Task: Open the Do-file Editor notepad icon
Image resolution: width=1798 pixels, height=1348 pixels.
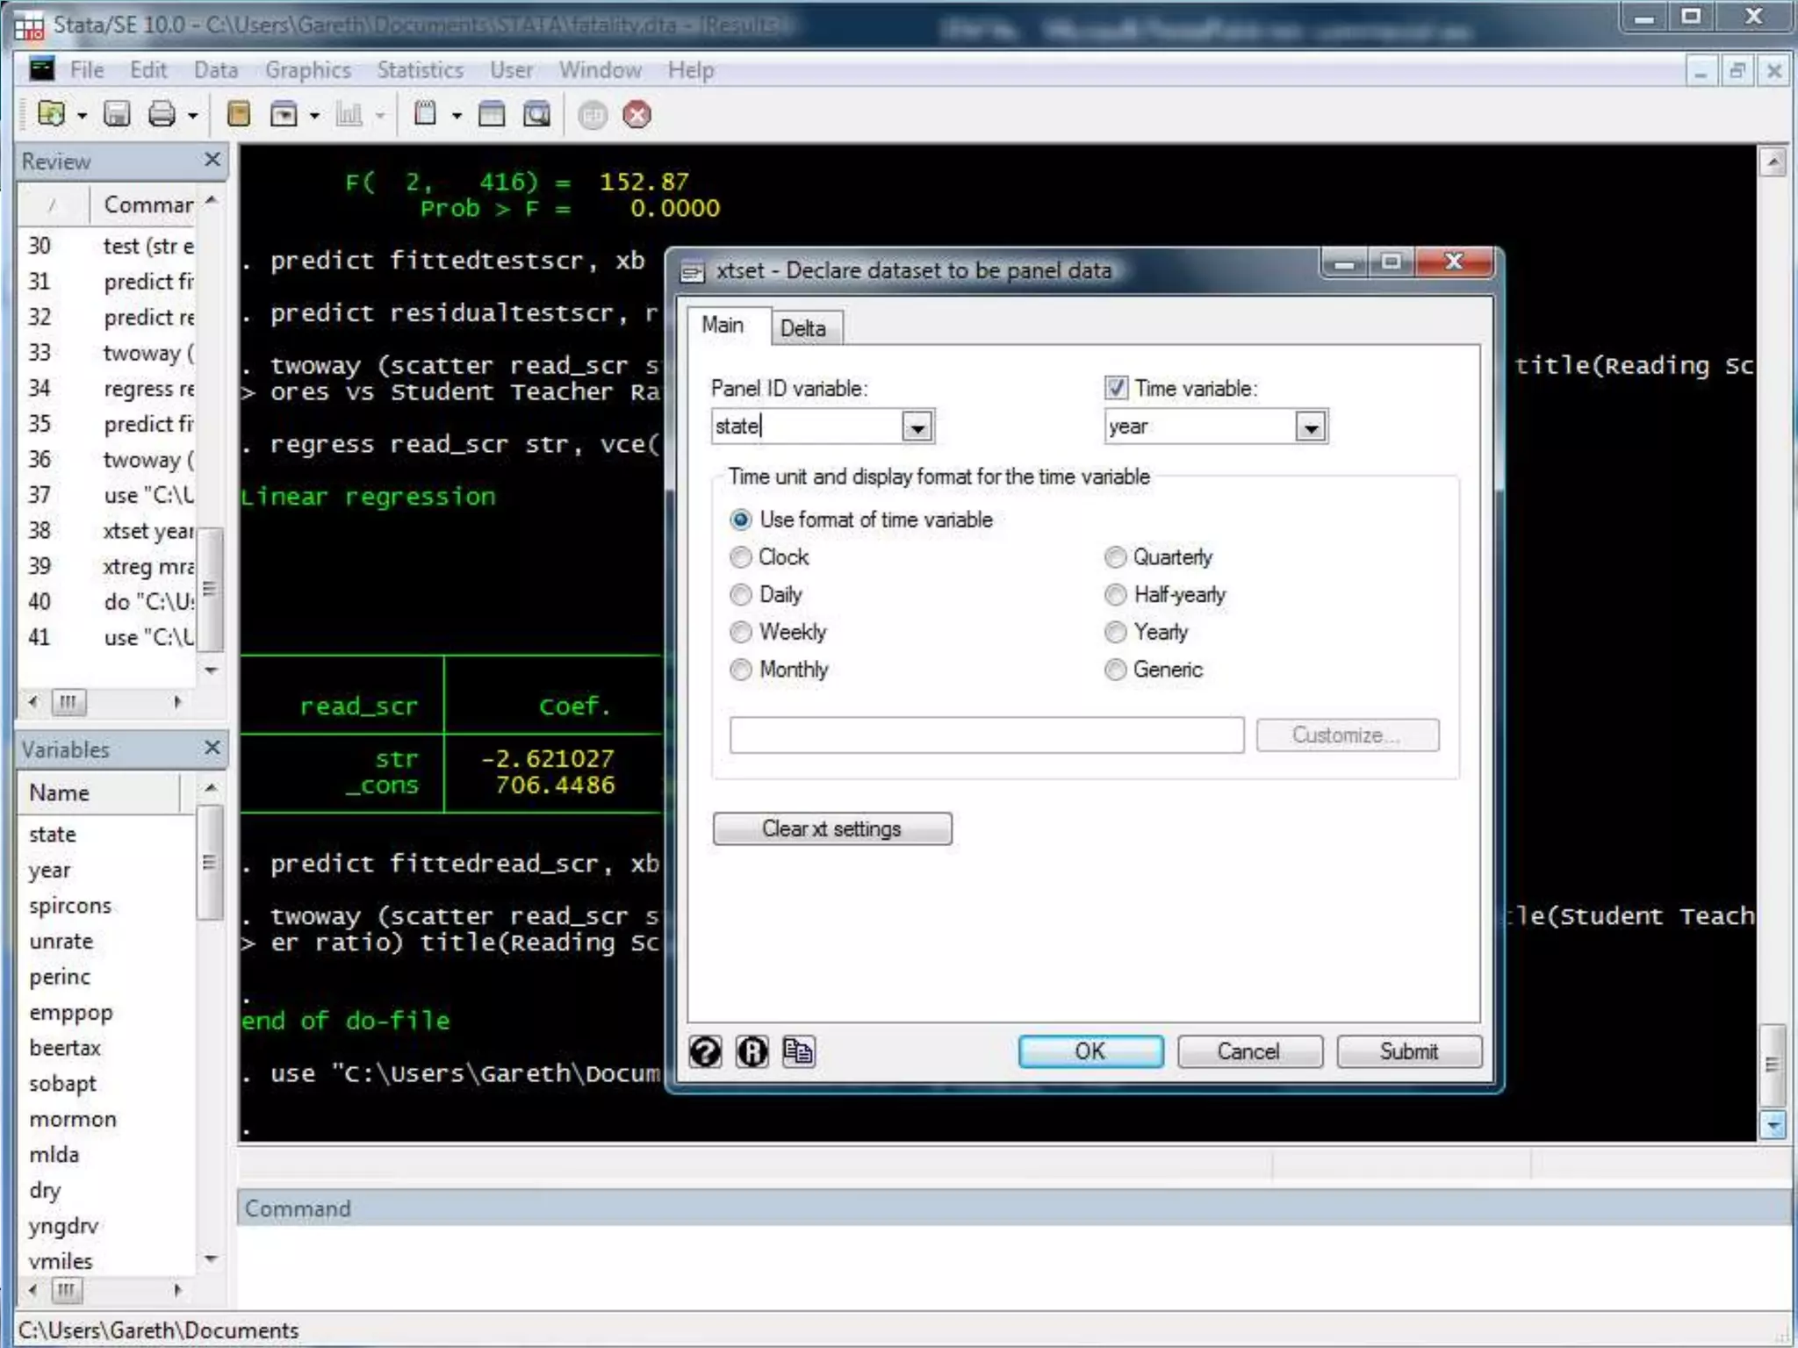Action: pos(426,114)
